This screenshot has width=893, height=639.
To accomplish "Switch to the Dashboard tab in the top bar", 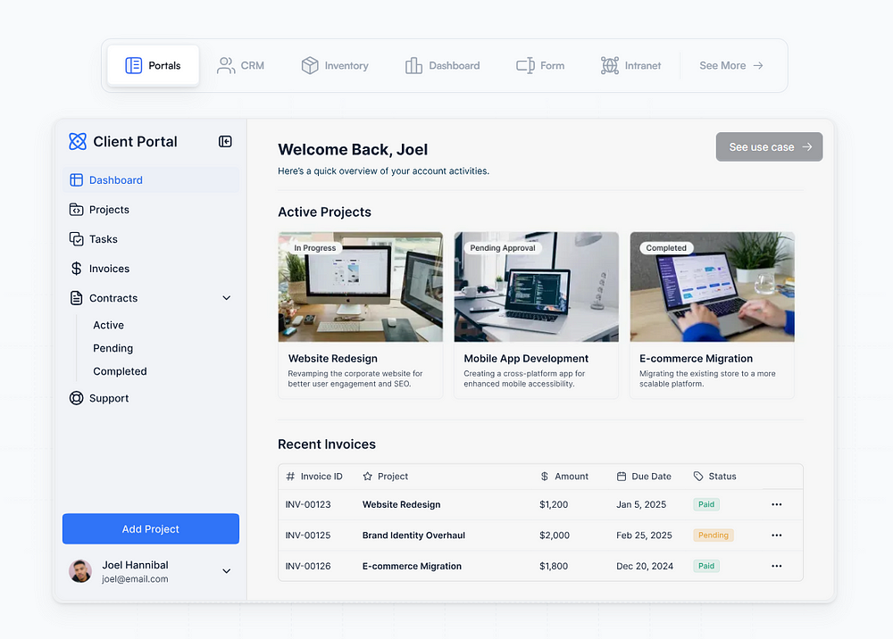I will 443,65.
